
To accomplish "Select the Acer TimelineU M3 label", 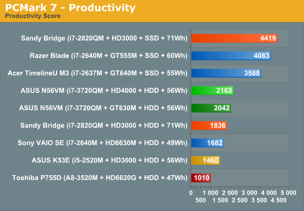I will coord(97,73).
